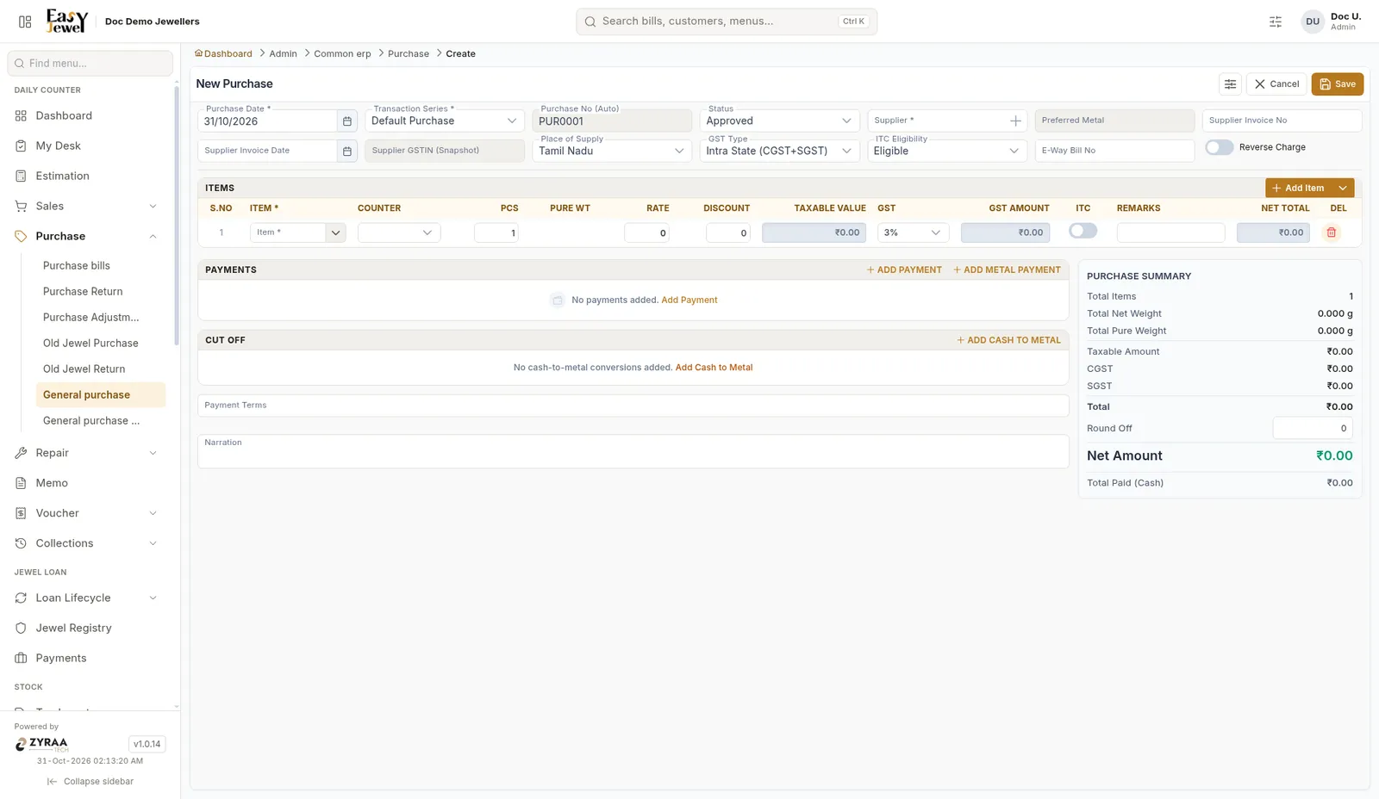This screenshot has width=1379, height=799.
Task: Open Old Jewel Purchase submenu item
Action: (90, 344)
